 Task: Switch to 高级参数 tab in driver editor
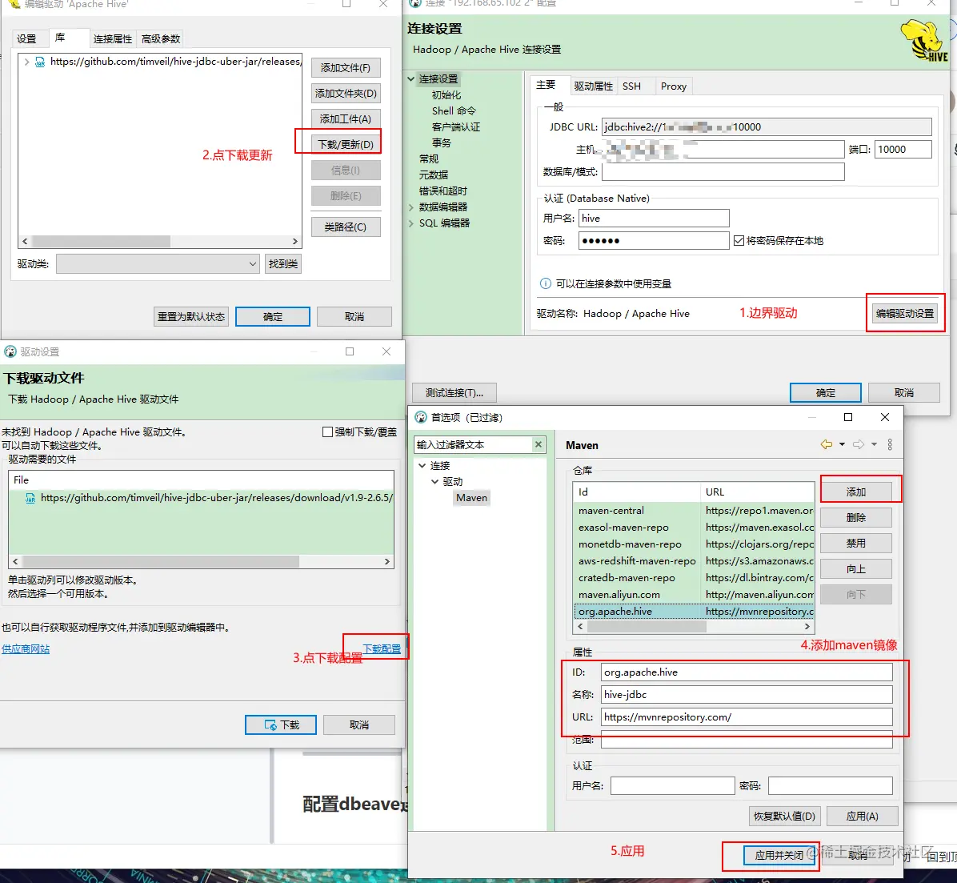[161, 38]
